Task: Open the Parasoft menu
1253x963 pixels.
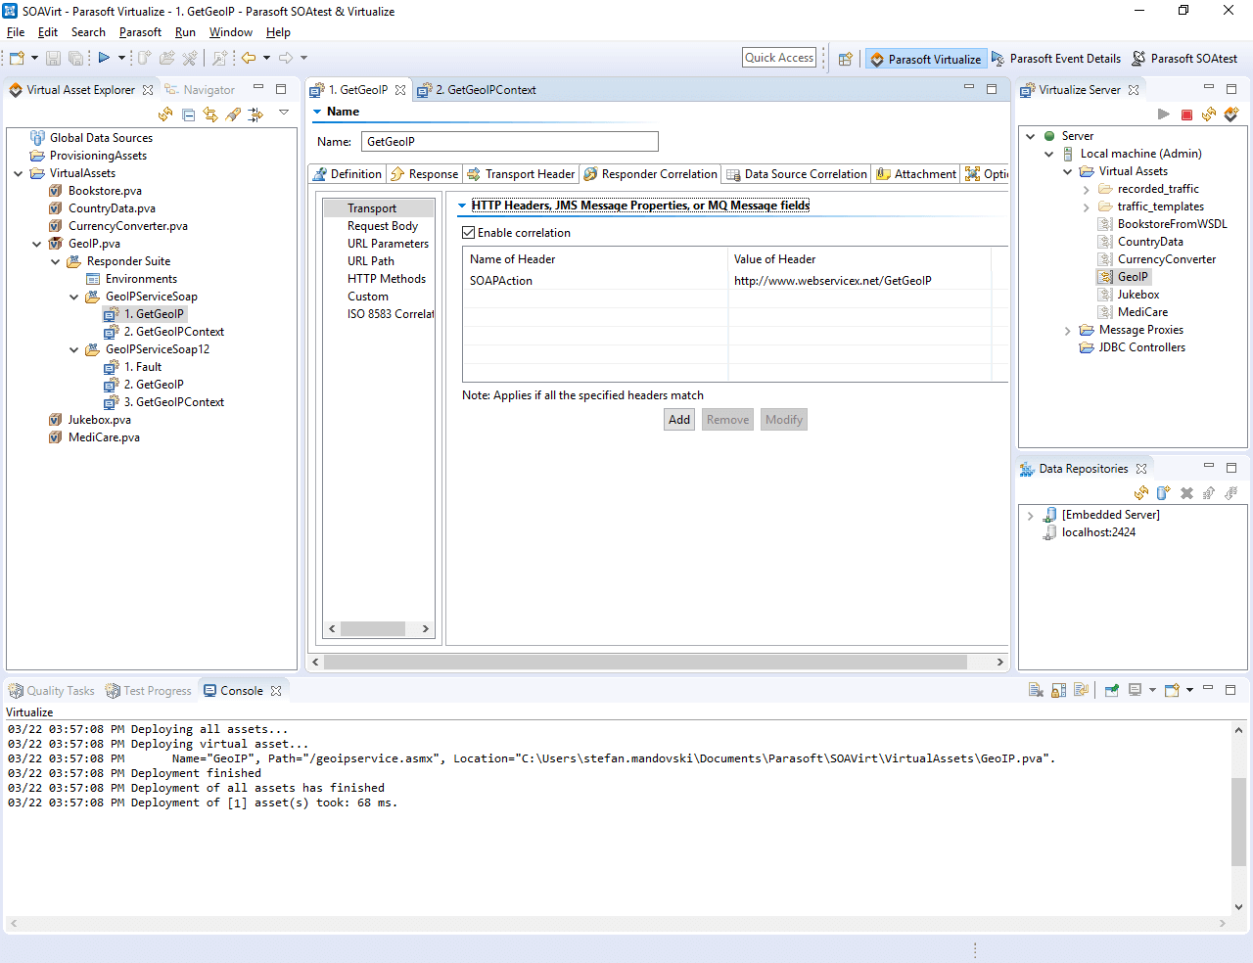Action: tap(140, 32)
